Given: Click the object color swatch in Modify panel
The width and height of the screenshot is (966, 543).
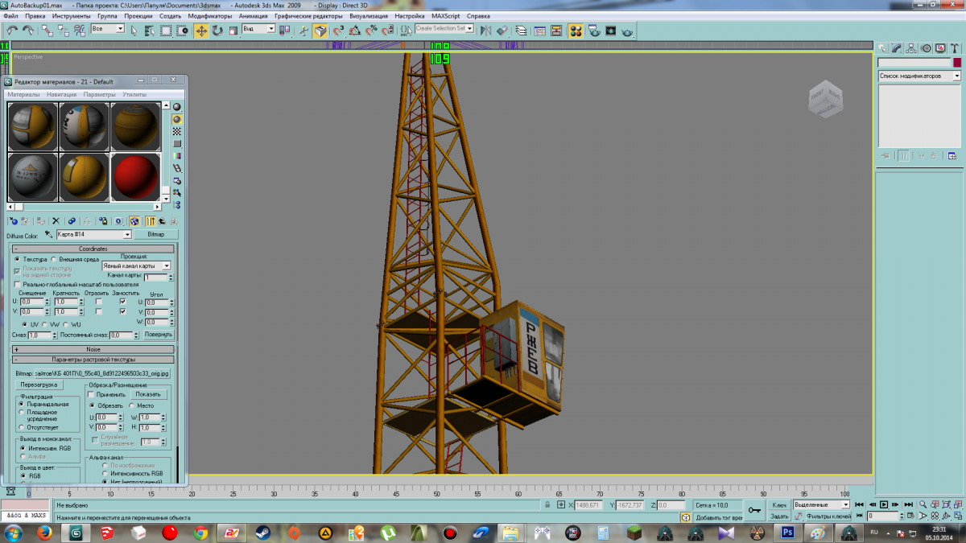Looking at the screenshot, I should [956, 62].
